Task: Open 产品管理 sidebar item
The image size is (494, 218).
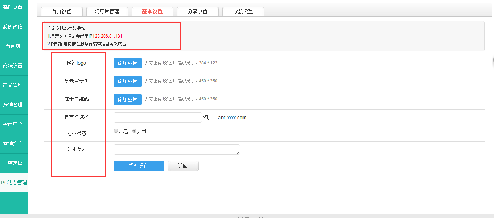Action: [13, 85]
